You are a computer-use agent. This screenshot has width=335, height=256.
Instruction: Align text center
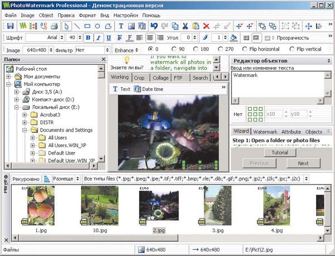coord(150,38)
